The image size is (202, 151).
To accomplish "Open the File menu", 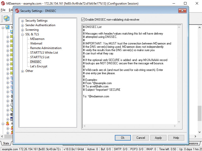I will point(3,10).
